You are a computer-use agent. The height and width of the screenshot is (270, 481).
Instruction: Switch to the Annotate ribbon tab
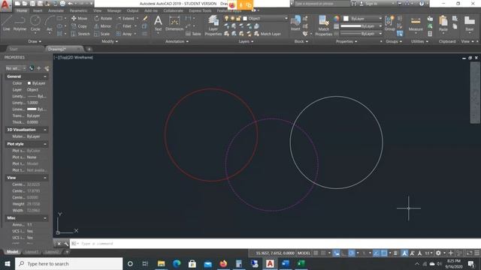[56, 10]
